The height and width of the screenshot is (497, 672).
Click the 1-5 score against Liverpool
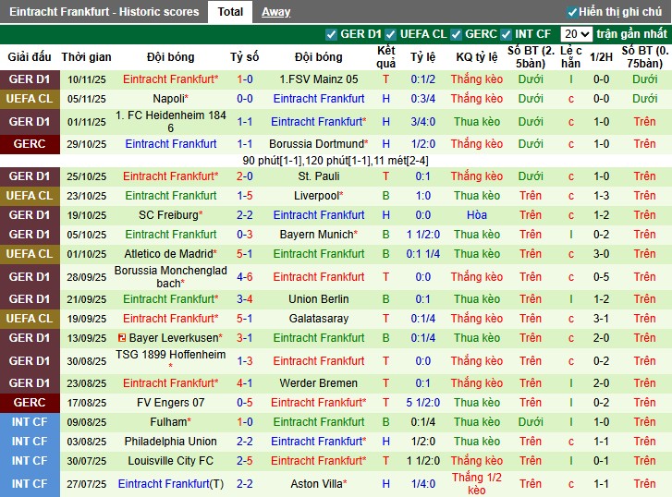(x=244, y=196)
